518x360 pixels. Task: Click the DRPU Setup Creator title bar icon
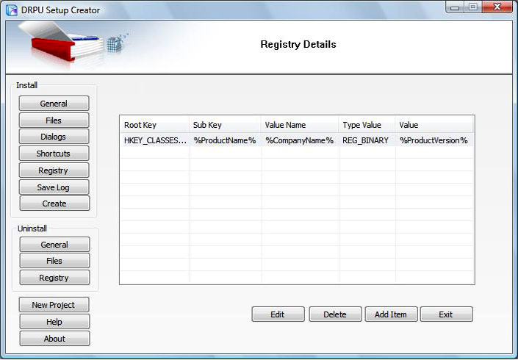pyautogui.click(x=12, y=10)
